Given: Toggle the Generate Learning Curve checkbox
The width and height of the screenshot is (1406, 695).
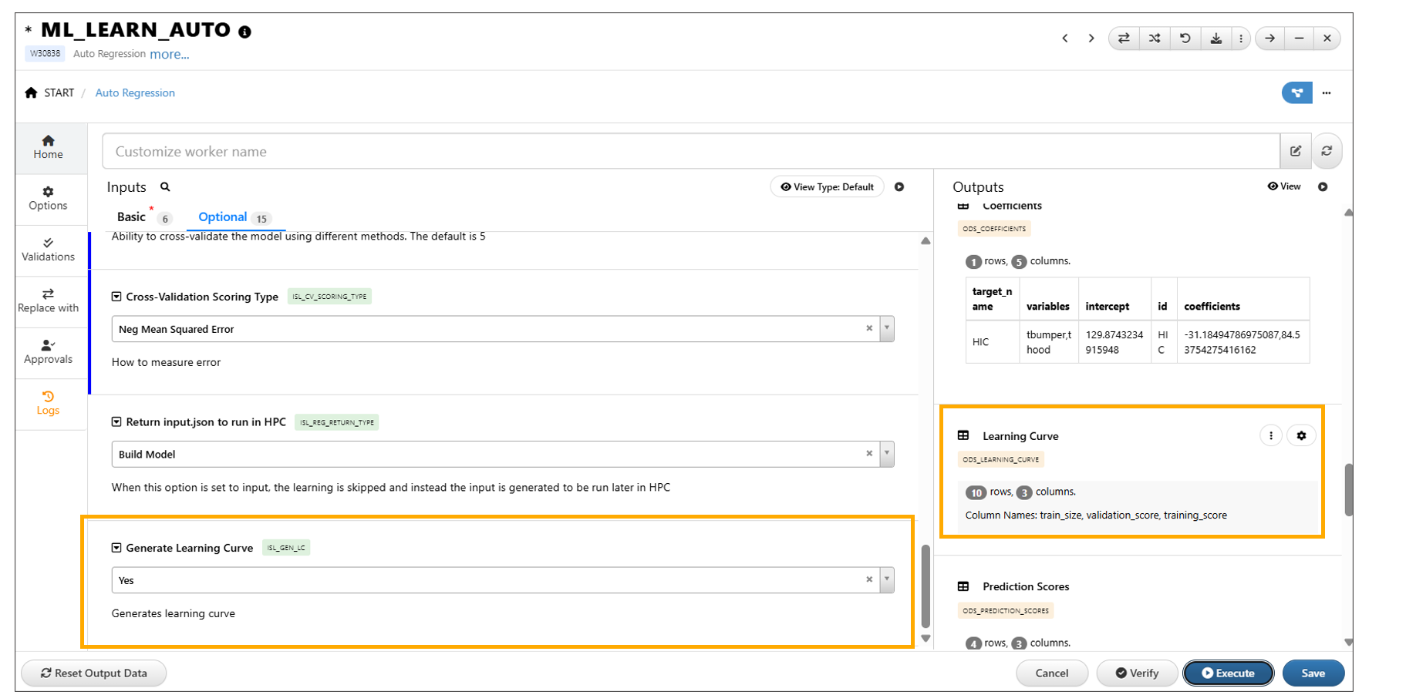Looking at the screenshot, I should [116, 548].
